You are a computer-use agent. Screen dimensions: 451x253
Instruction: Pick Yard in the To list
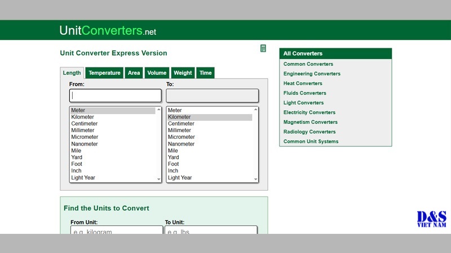(x=210, y=157)
